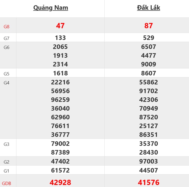
Task: Click the G4 prize row label
Action: [7, 83]
